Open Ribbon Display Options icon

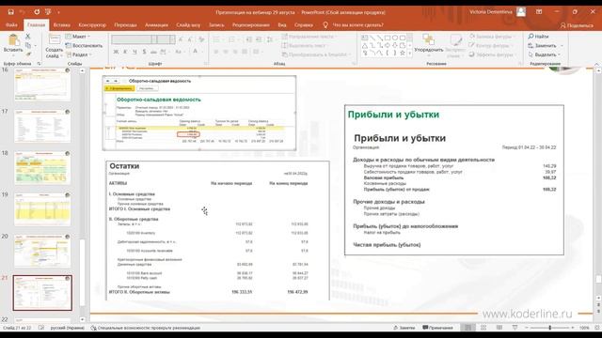click(539, 12)
